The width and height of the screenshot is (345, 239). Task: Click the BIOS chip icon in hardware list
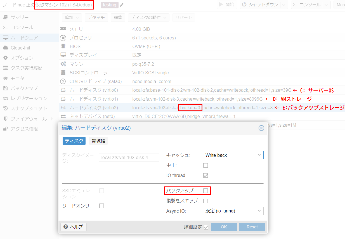[63, 46]
